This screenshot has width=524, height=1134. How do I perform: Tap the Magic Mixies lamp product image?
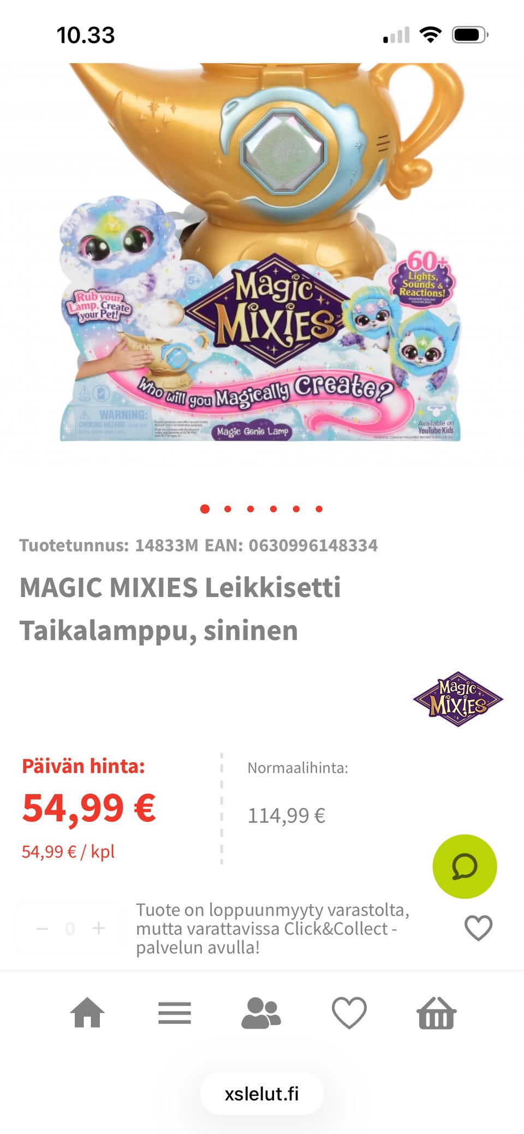[261, 252]
